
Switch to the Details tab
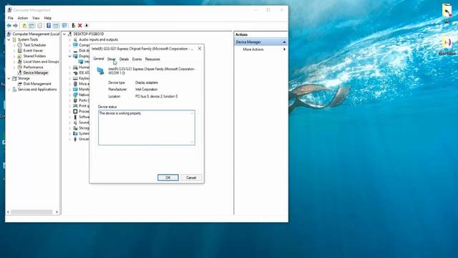pos(124,59)
